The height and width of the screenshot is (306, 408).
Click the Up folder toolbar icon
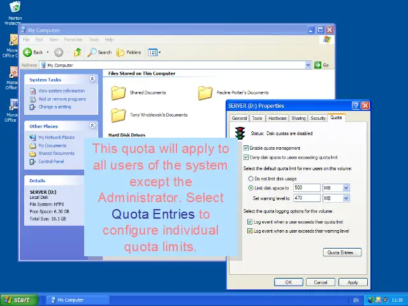pos(77,52)
